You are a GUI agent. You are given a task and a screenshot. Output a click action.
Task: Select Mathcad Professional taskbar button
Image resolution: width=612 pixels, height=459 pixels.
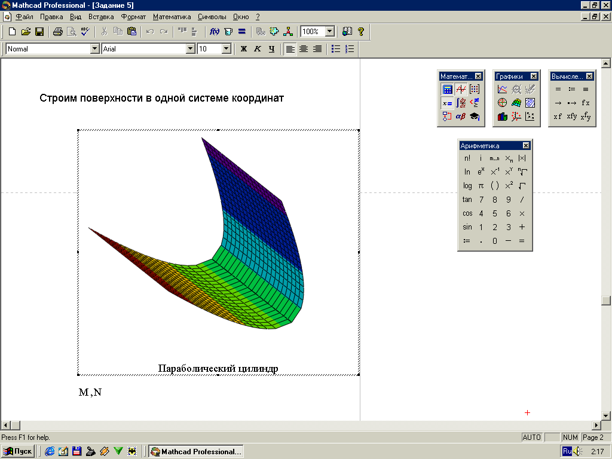point(196,452)
